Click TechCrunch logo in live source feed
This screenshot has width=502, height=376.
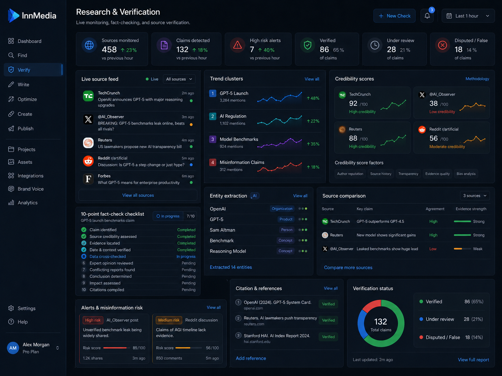[x=88, y=96]
